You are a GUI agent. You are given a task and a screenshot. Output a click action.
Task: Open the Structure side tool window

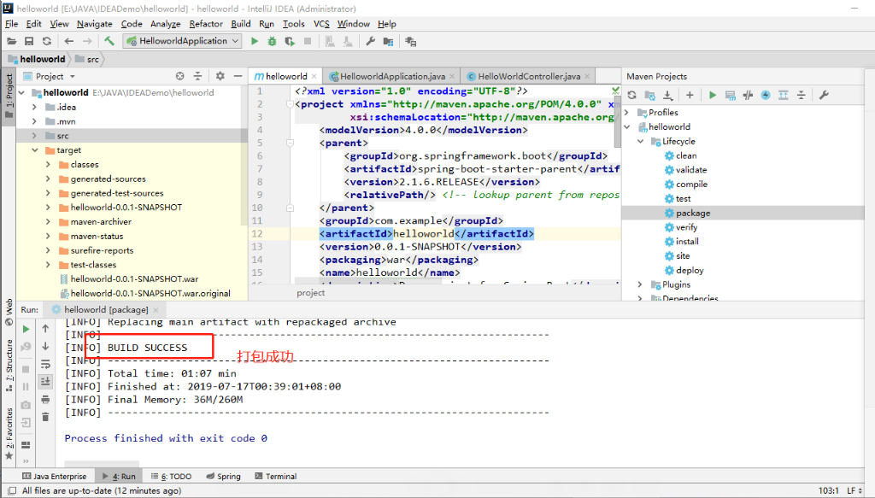(x=9, y=365)
